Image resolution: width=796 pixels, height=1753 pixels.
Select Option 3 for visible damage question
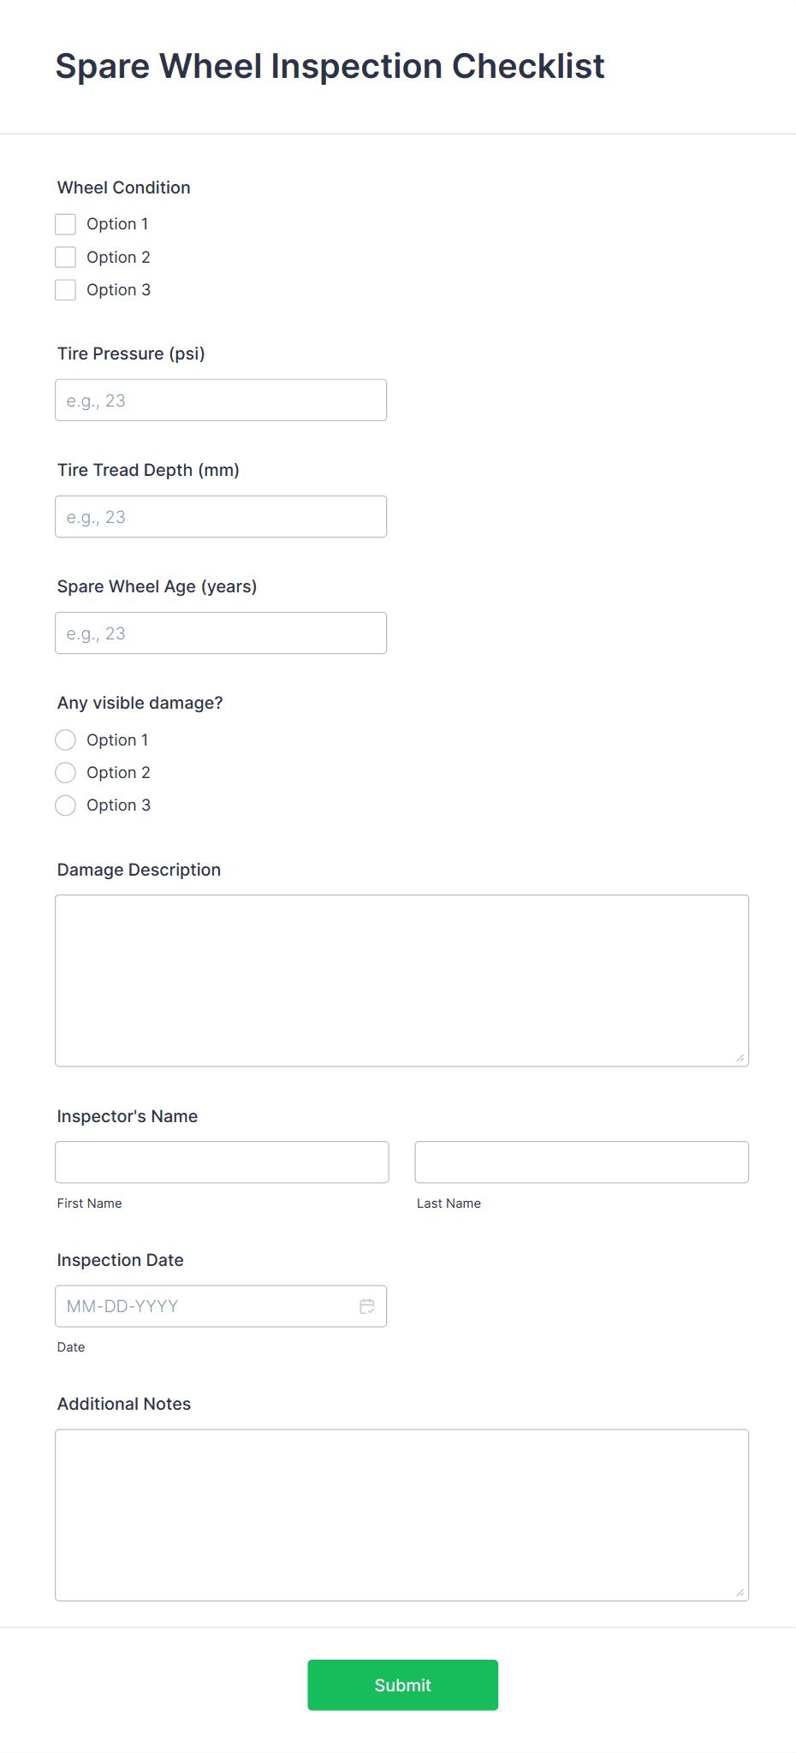(x=65, y=805)
